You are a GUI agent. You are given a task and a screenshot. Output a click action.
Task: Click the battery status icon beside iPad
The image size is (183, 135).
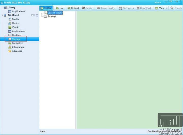33,15
